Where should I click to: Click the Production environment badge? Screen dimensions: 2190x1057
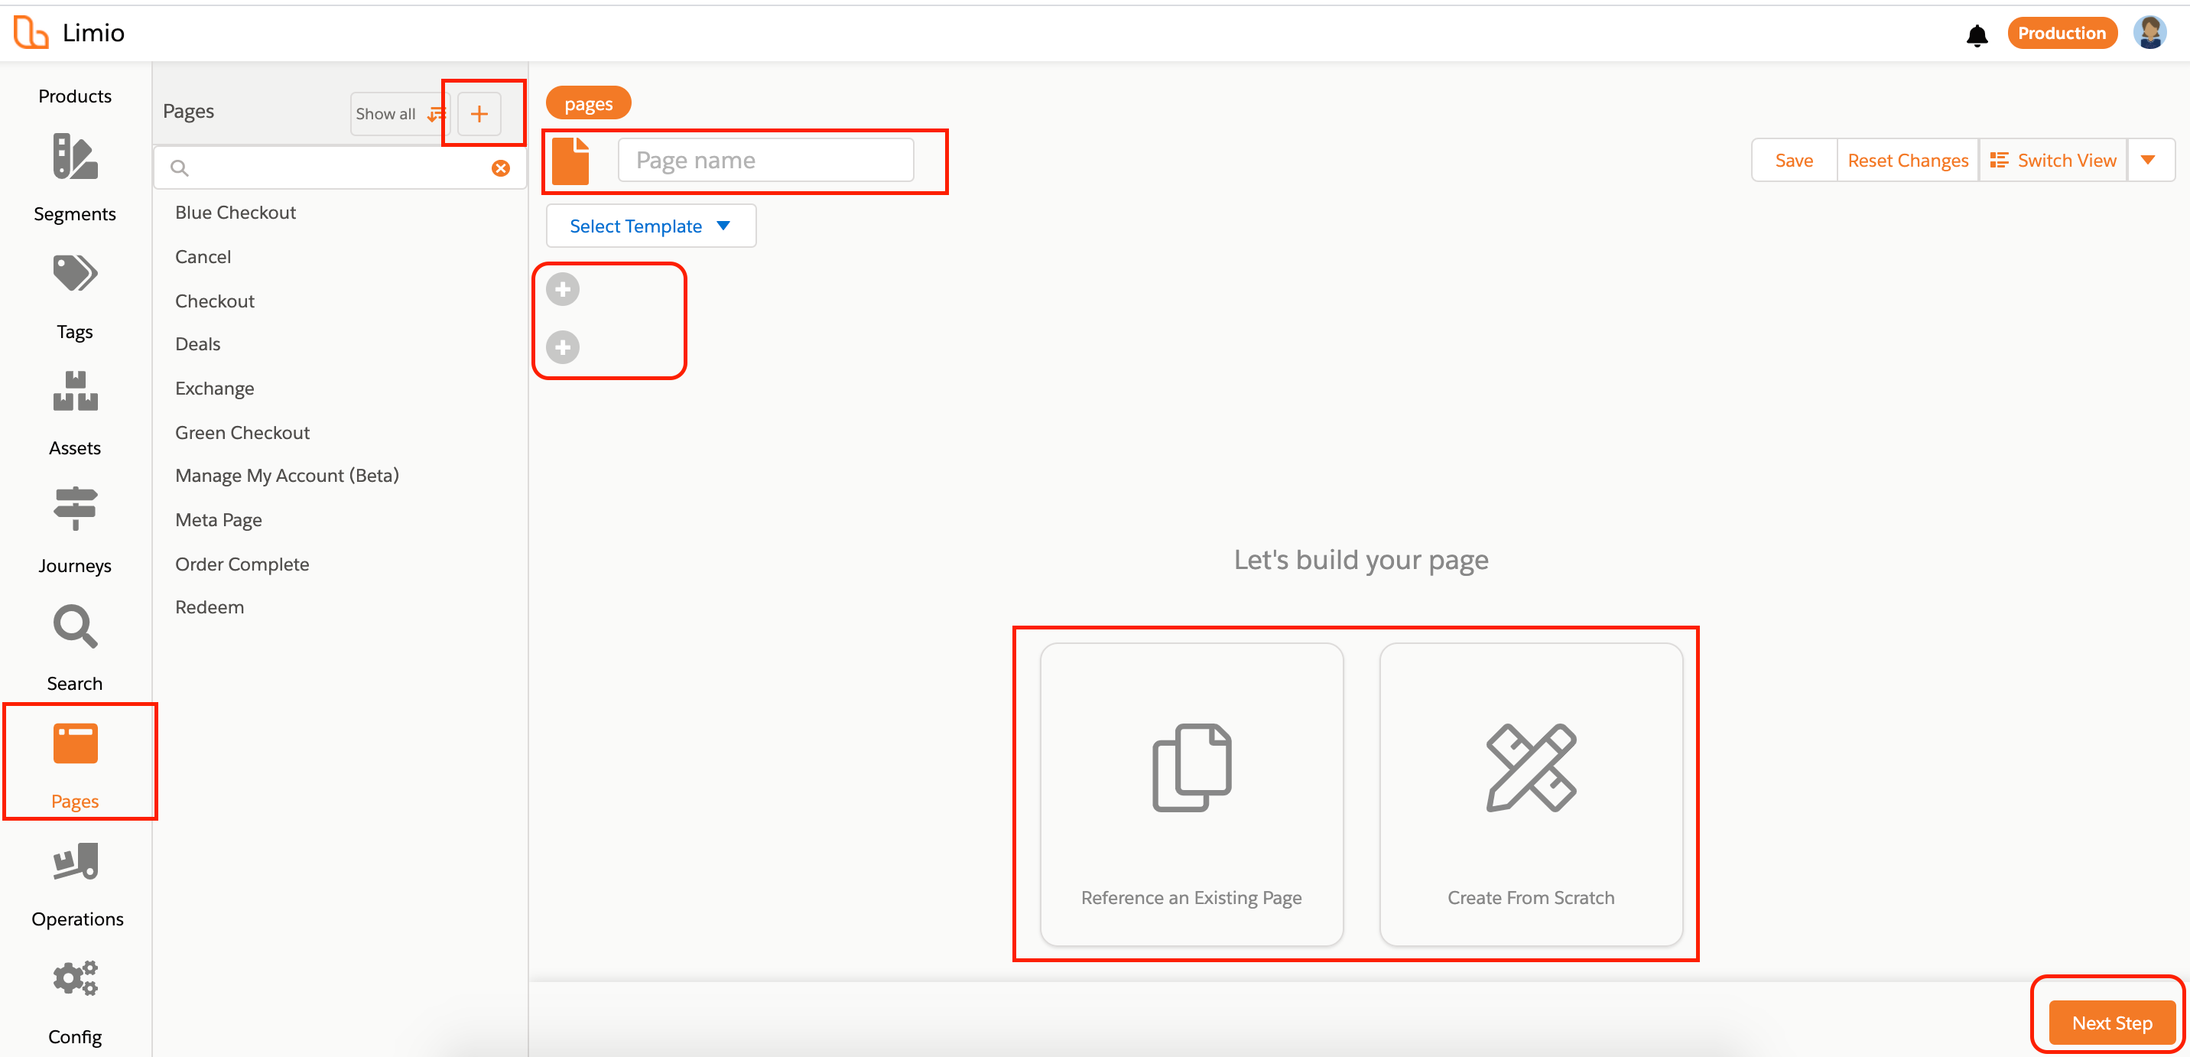(2062, 33)
